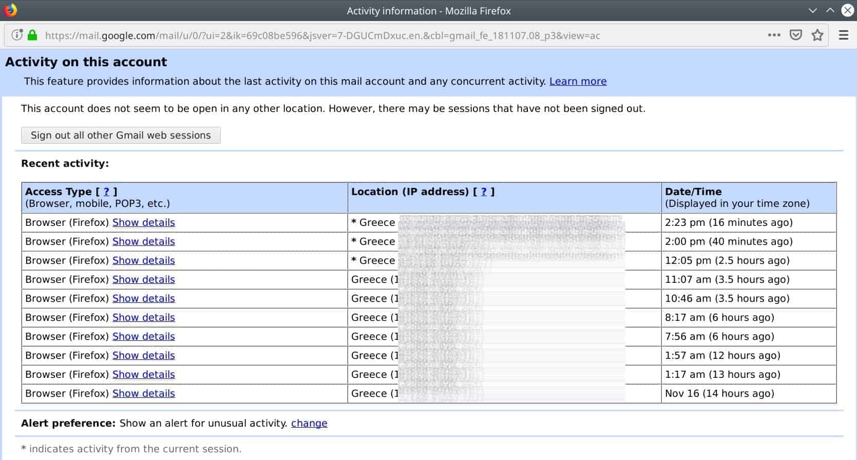The image size is (857, 460).
Task: Select the '7:56 am (6 hours ago)' cell
Action: coord(749,337)
